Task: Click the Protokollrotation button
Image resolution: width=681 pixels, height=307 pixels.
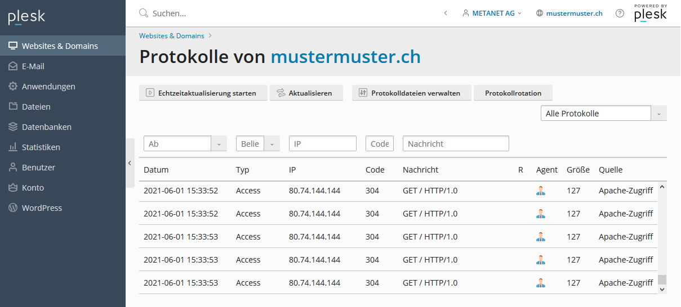Action: 513,93
